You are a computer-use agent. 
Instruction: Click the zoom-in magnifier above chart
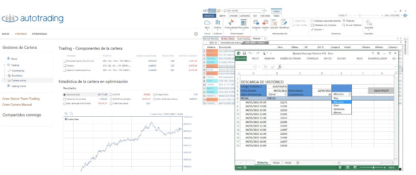click(x=66, y=113)
